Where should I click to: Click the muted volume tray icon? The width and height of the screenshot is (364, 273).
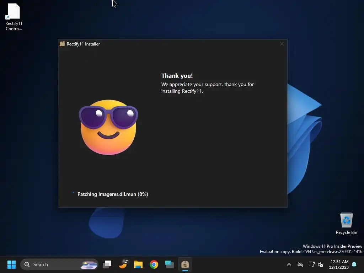tap(321, 264)
